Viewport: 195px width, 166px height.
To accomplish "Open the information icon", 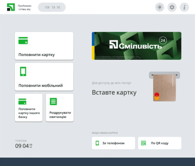I will coord(184,7).
